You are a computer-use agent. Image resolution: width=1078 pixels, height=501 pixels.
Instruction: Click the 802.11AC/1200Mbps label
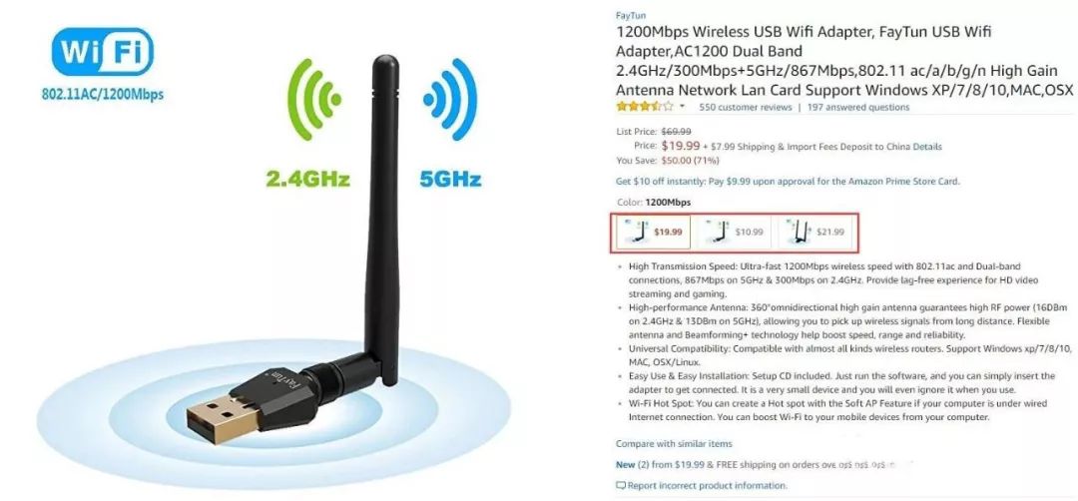point(103,94)
